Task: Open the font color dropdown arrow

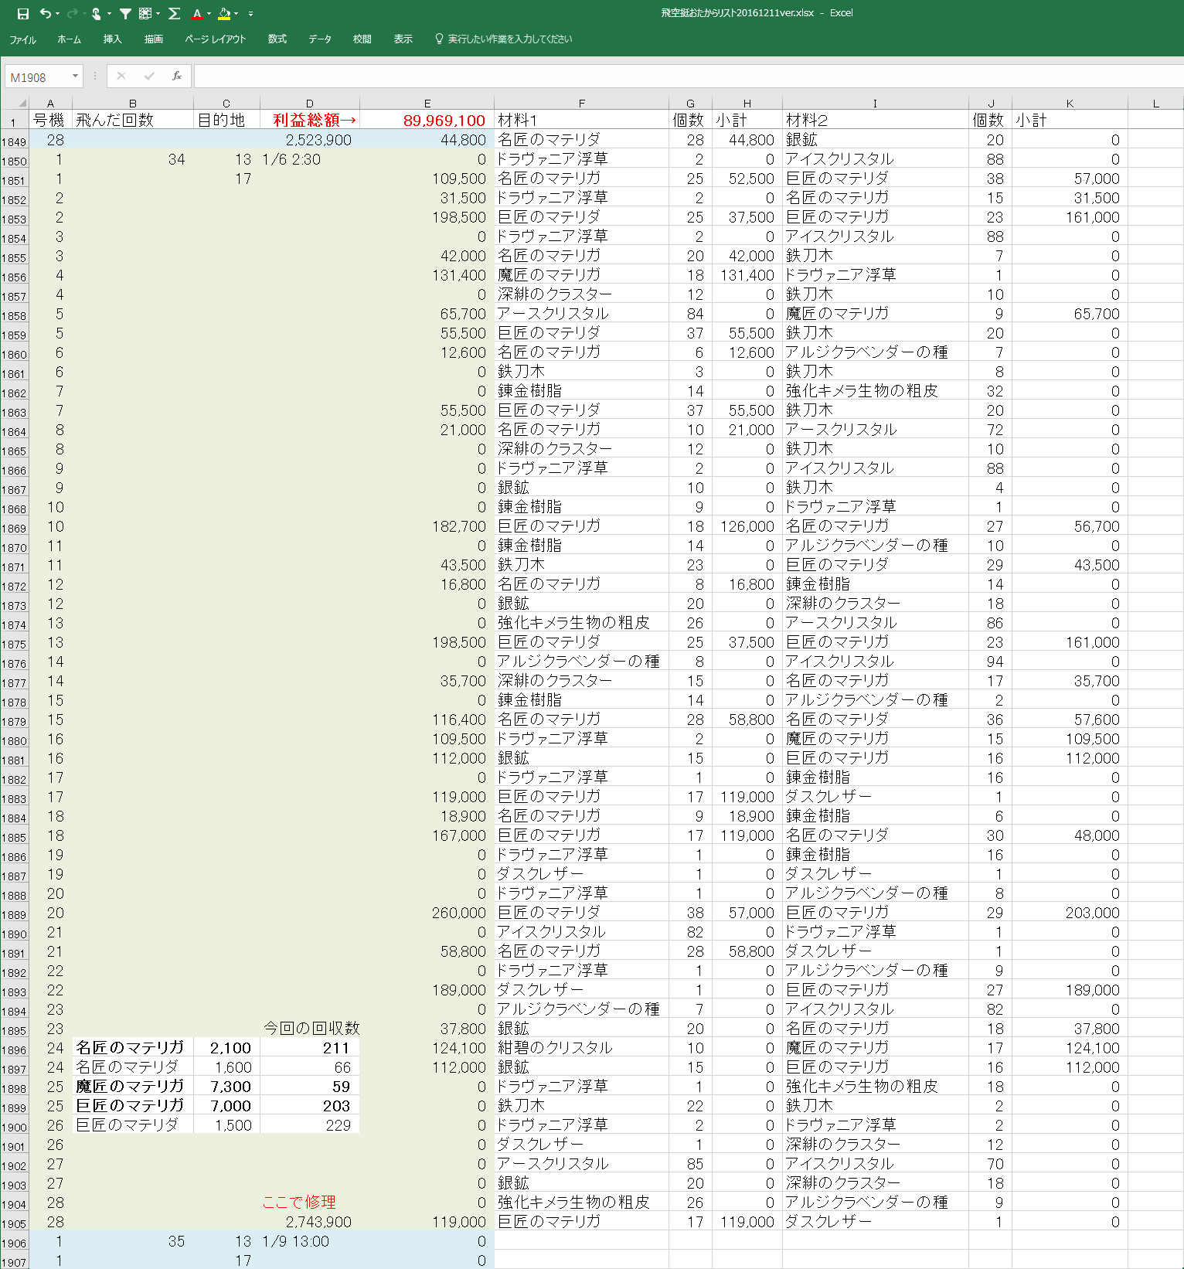Action: (x=209, y=13)
